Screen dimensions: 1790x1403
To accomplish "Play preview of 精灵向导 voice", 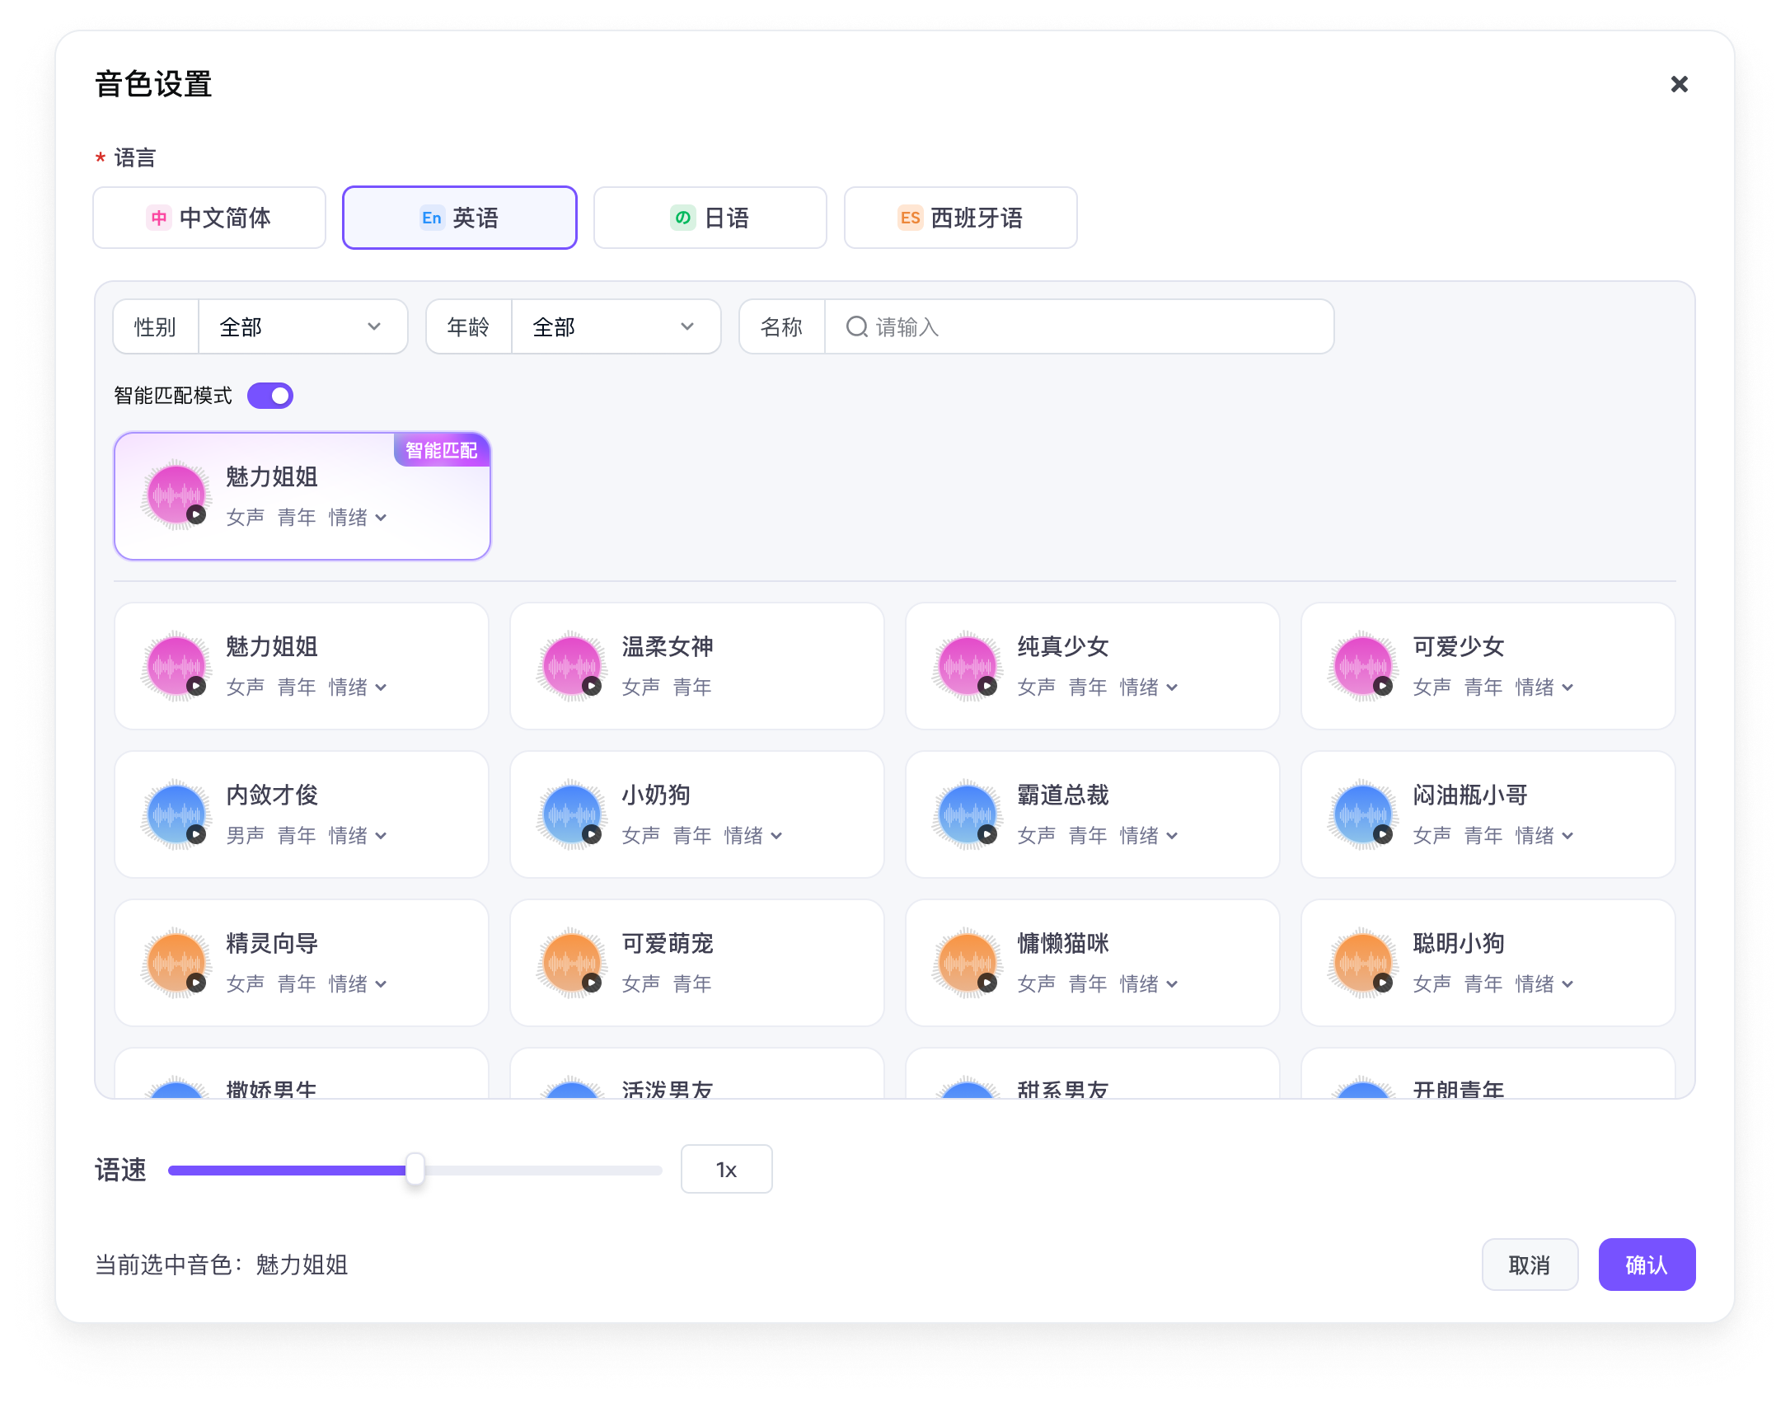I will [196, 983].
